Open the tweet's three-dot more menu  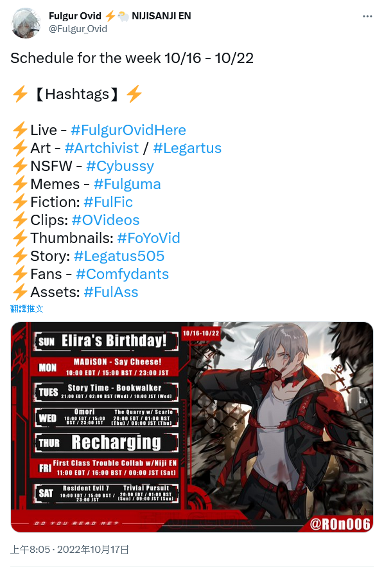367,16
